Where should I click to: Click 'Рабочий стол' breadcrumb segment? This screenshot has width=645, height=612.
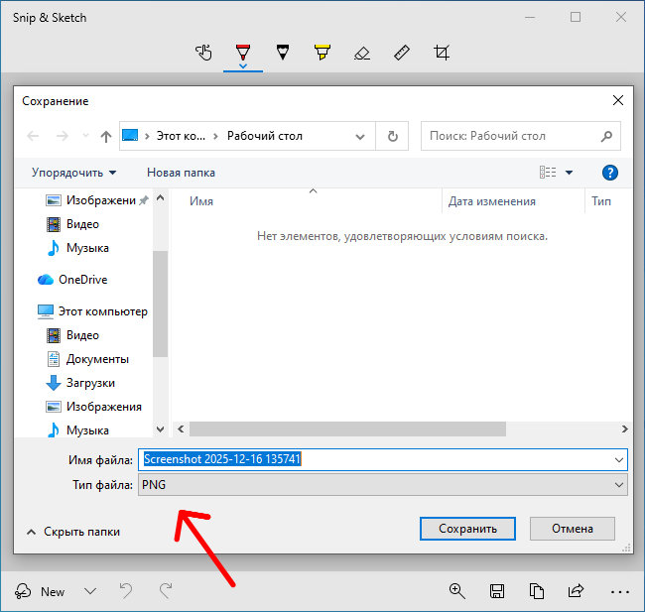point(265,136)
